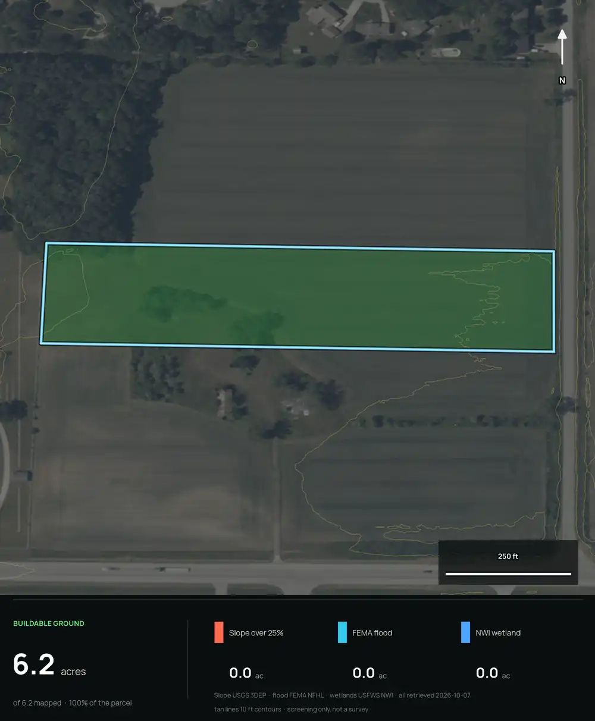Click the green highlighted parcel polygon

[x=297, y=297]
